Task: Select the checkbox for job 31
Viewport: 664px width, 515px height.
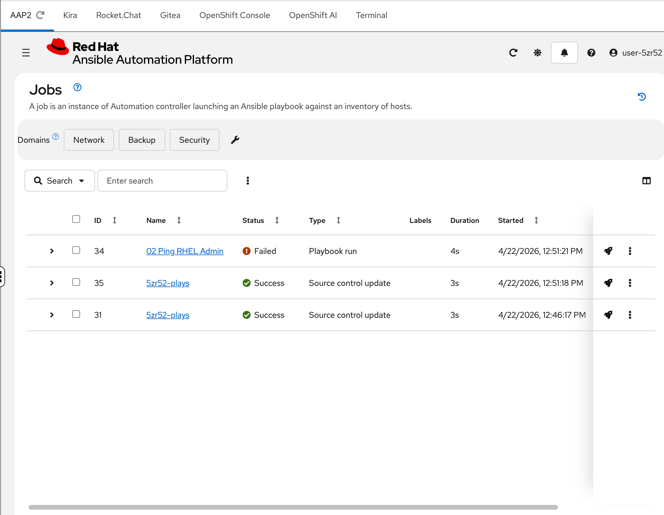Action: (76, 314)
